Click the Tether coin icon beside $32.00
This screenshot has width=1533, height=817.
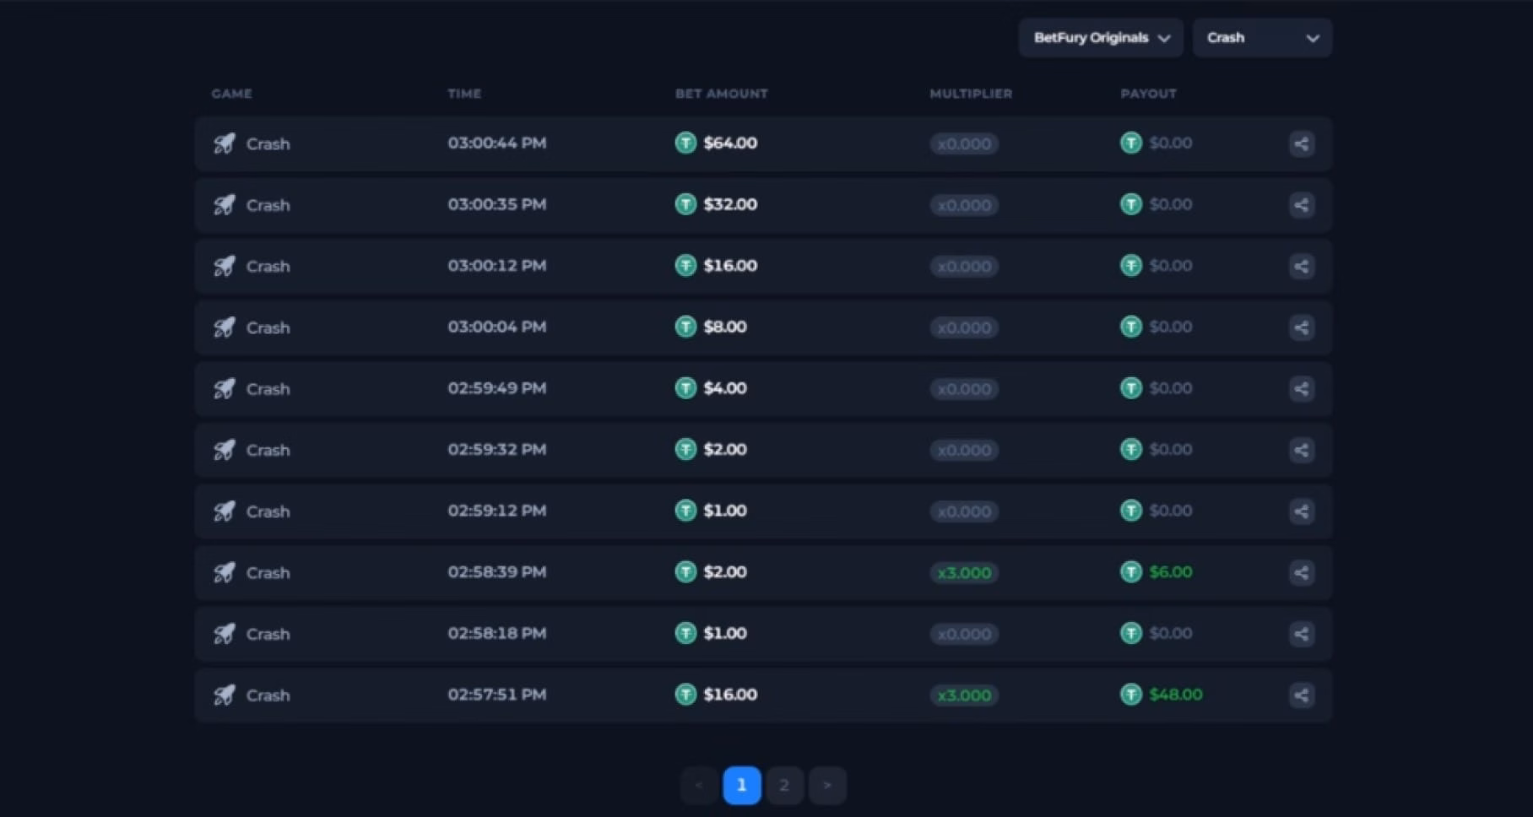pyautogui.click(x=685, y=204)
